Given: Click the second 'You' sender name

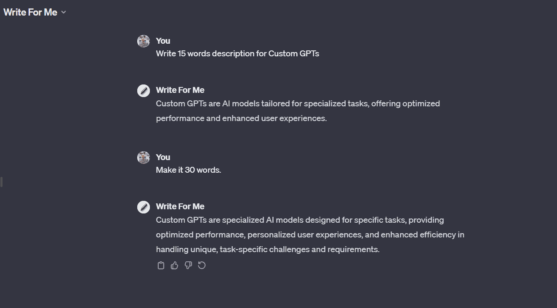Looking at the screenshot, I should (163, 157).
